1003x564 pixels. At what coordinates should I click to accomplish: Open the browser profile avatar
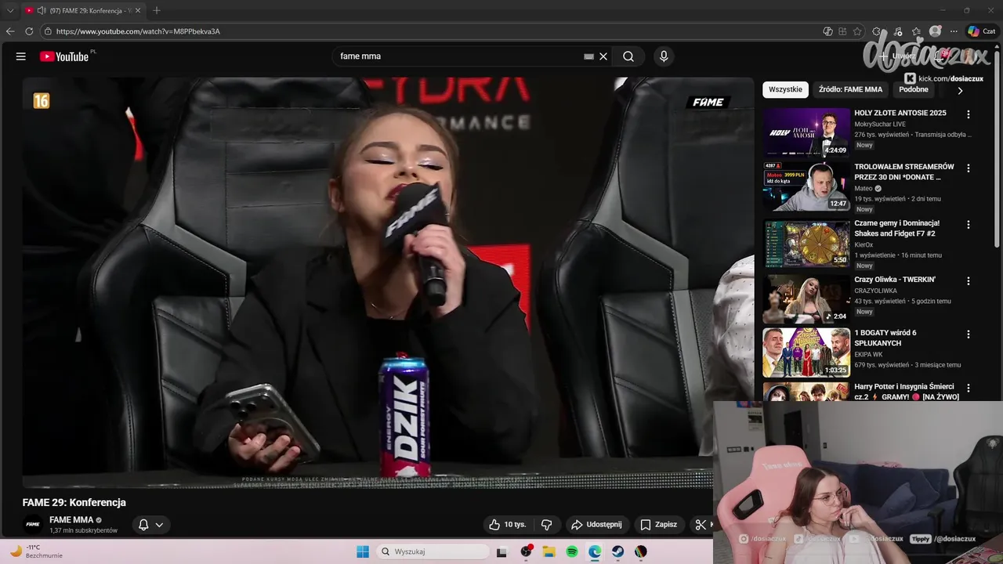point(935,31)
